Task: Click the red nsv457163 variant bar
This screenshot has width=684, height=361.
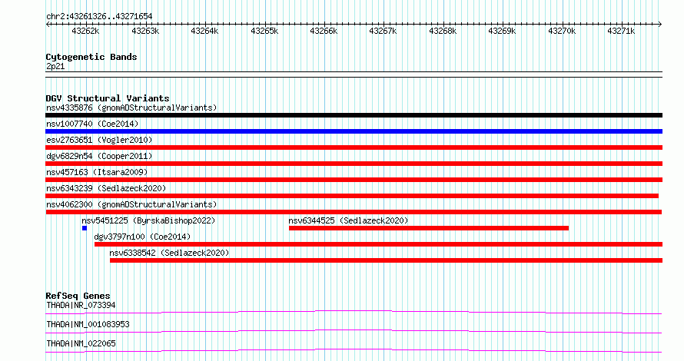Action: [x=354, y=180]
